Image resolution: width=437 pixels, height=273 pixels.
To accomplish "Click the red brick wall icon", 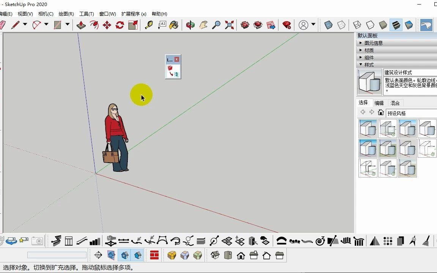I will 154,255.
